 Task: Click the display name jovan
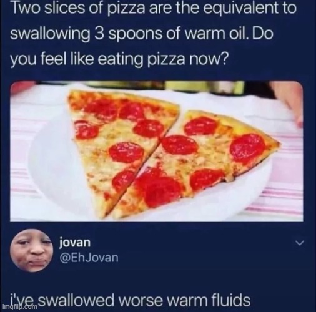(75, 242)
